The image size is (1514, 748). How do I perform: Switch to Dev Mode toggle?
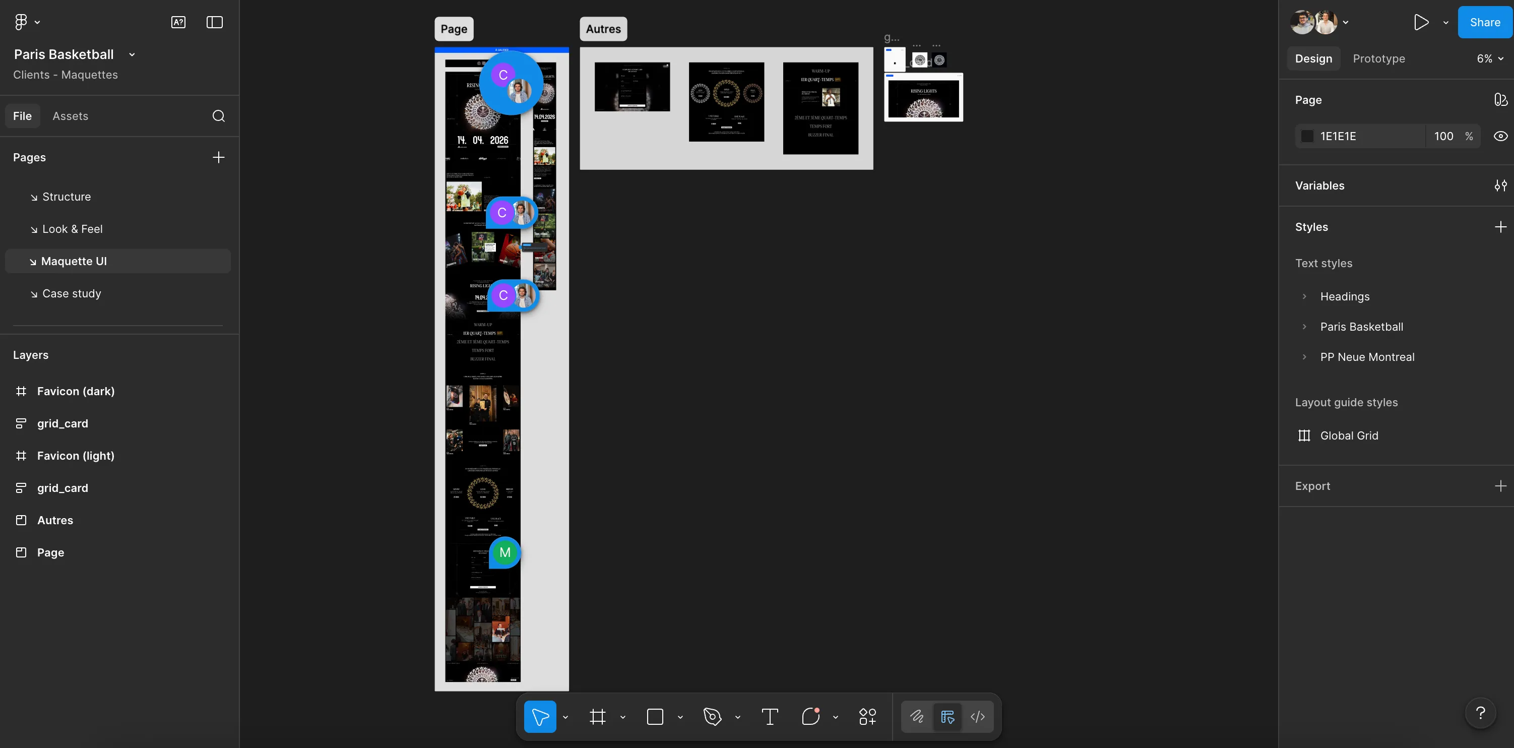coord(977,716)
